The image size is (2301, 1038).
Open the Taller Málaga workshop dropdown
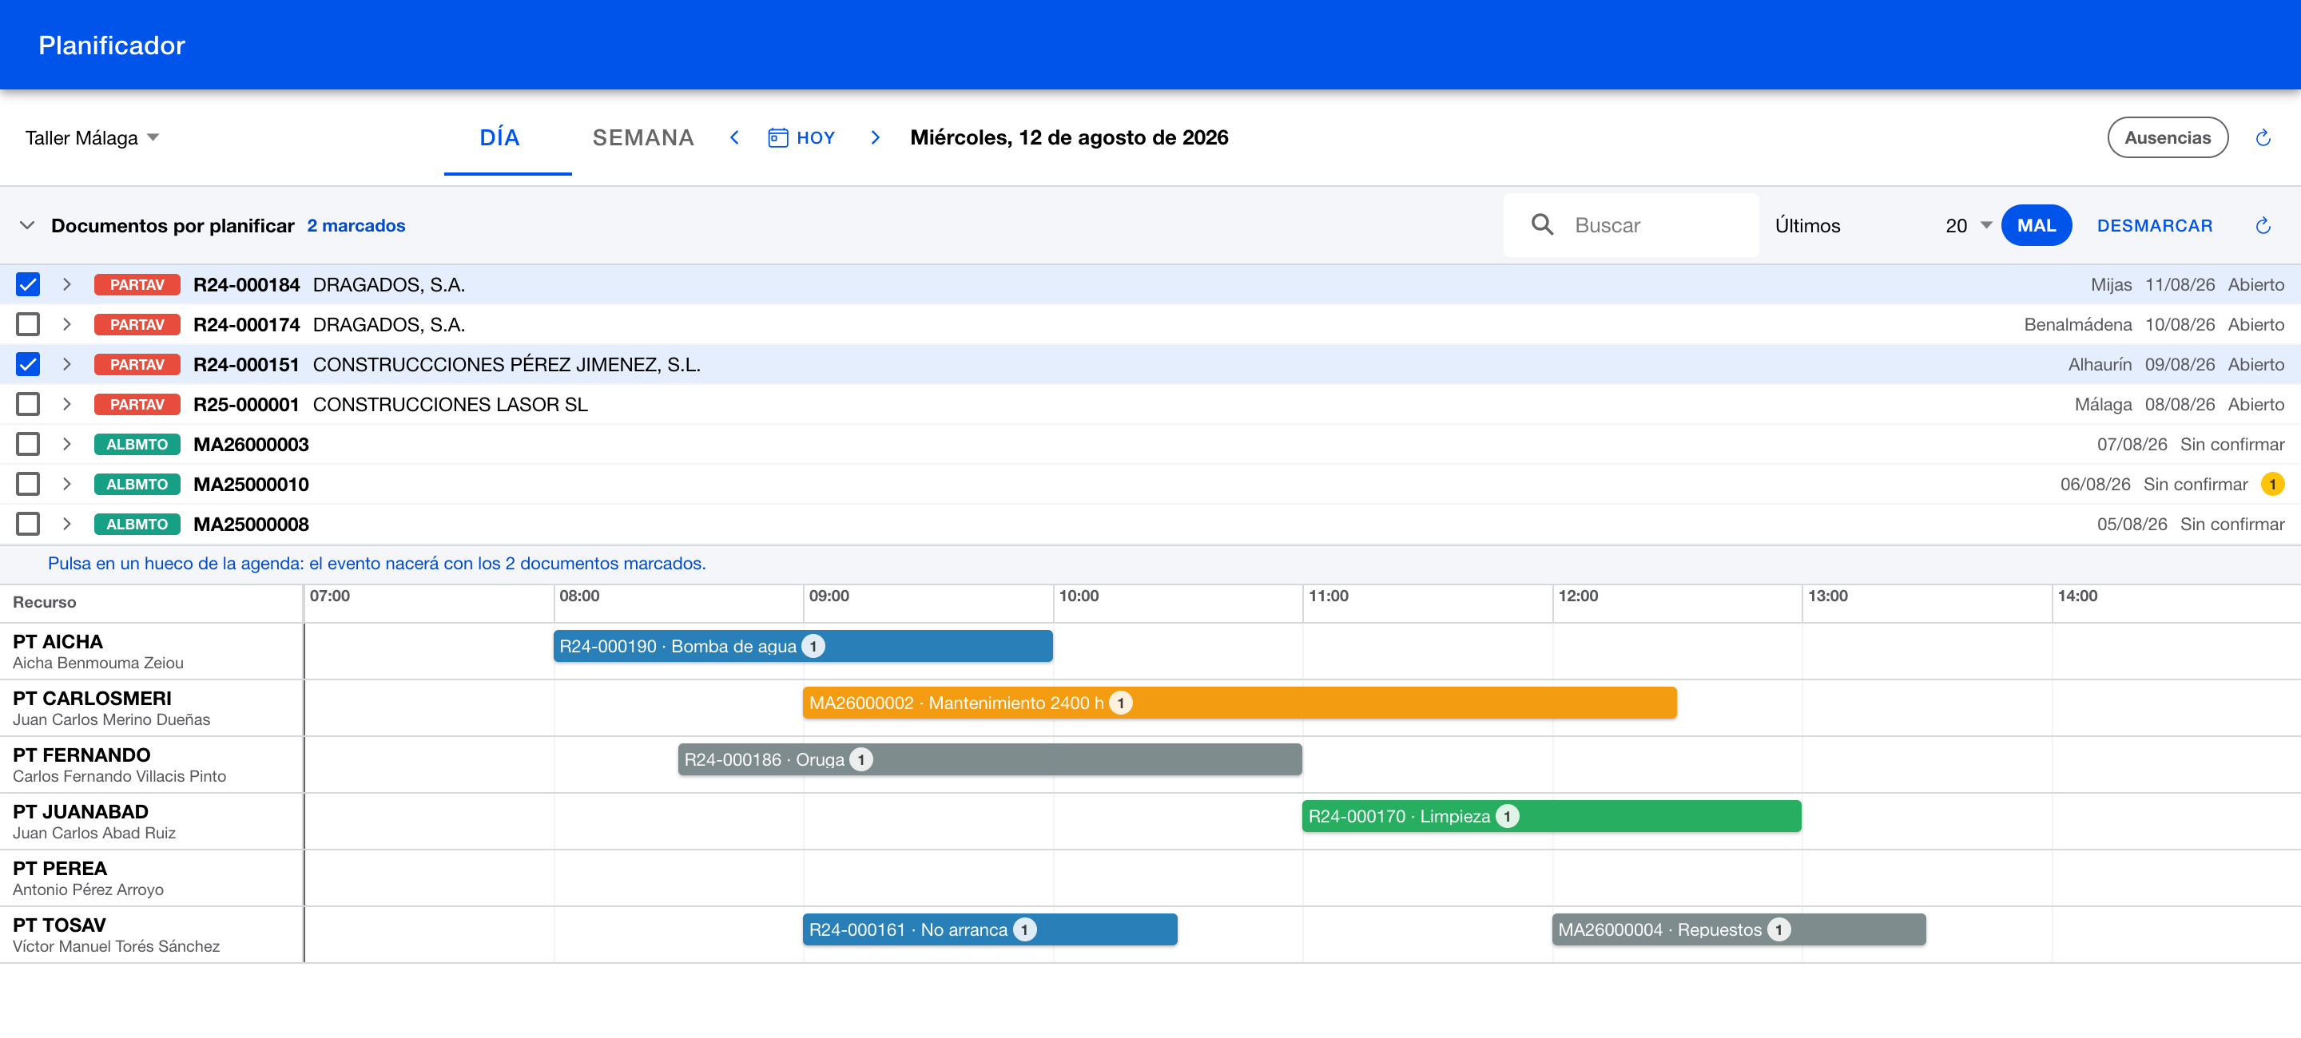(92, 137)
